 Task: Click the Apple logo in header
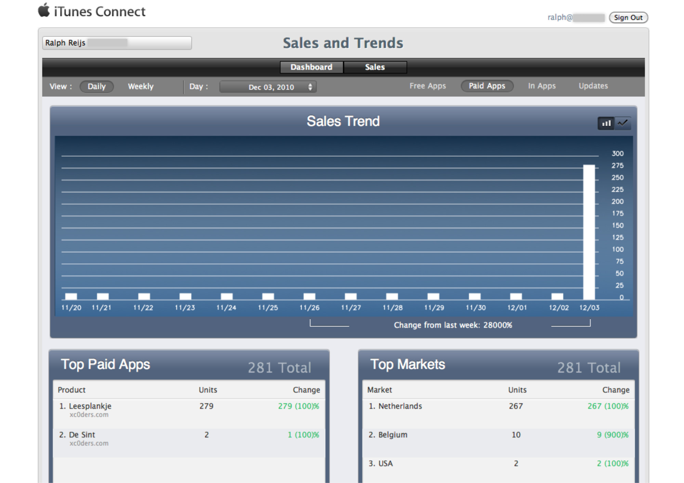(x=44, y=10)
